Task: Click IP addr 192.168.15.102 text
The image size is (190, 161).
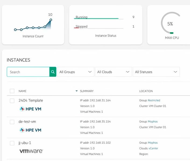Action: [x=95, y=143]
